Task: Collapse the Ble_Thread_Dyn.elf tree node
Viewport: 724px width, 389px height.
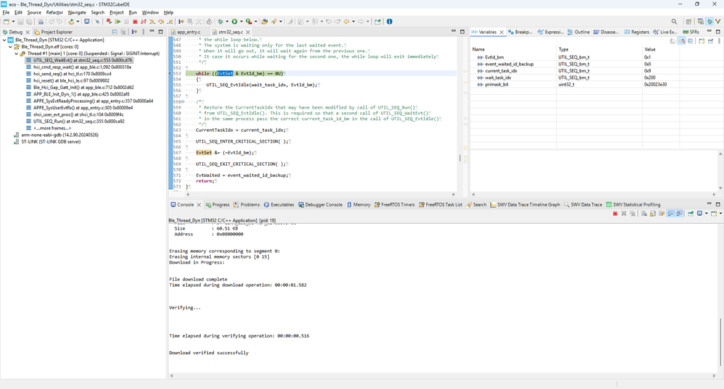Action: click(x=10, y=46)
